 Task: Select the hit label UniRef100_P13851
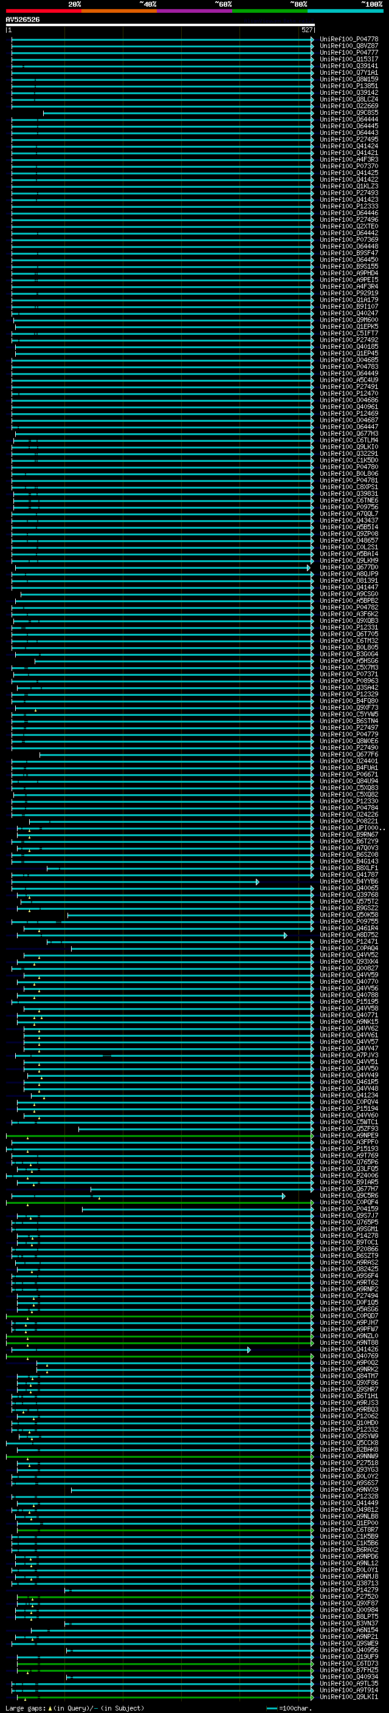tap(349, 86)
